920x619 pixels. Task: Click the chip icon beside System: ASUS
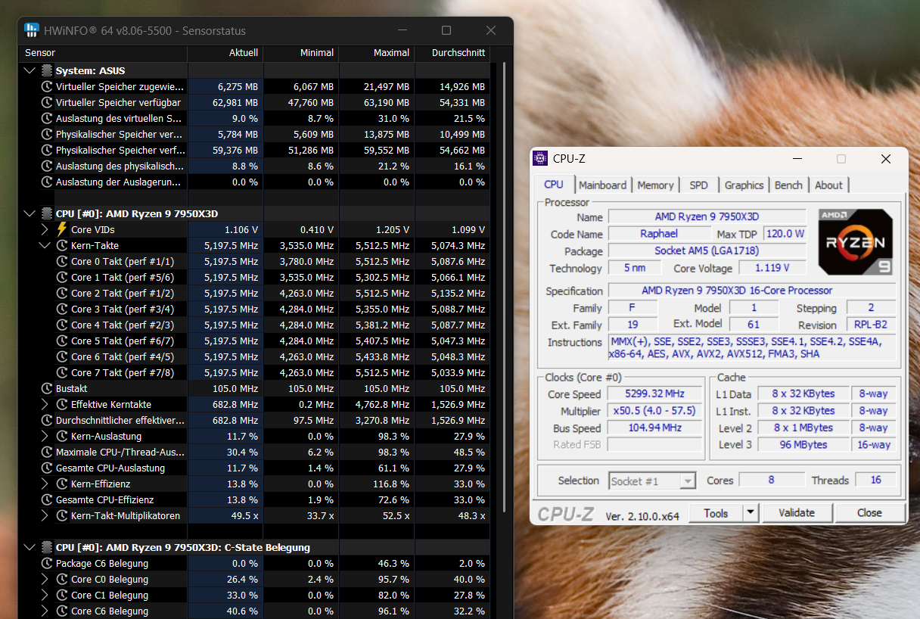click(x=47, y=70)
